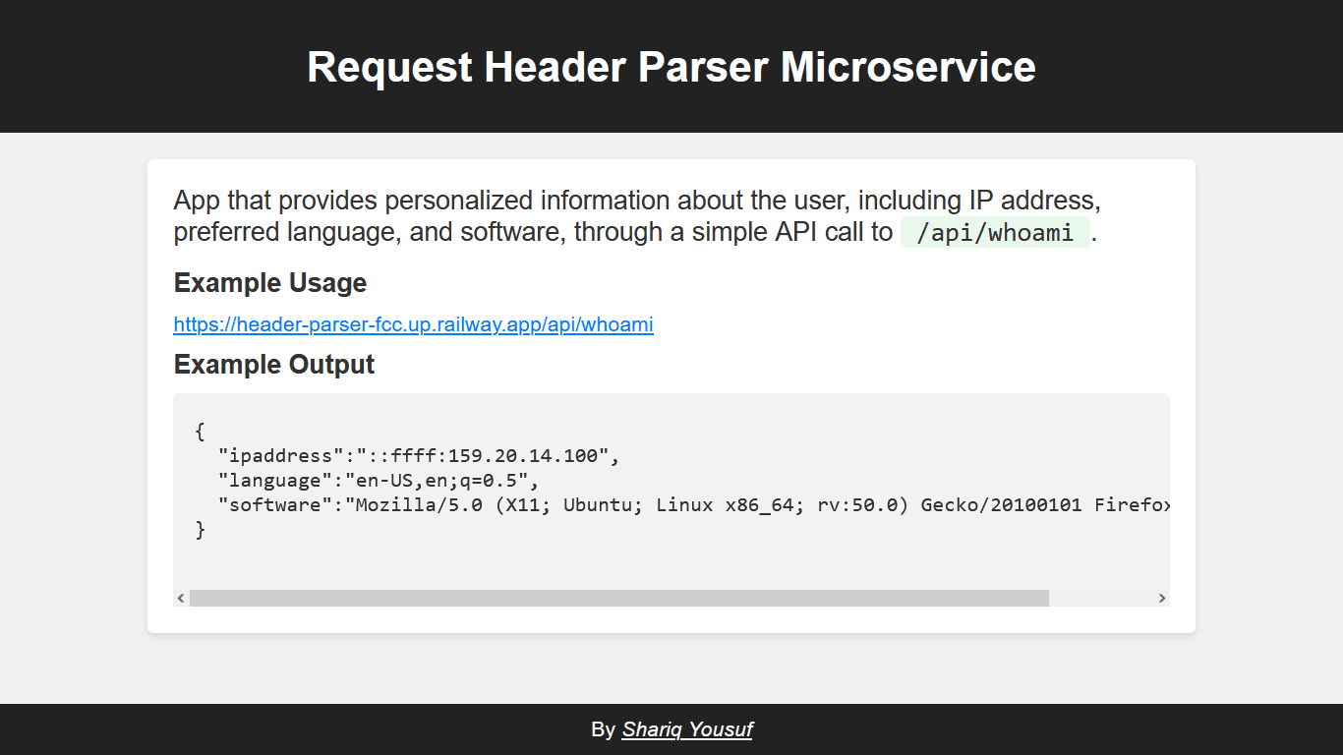
Task: Click the right arrow on the code scrollbar
Action: click(x=1162, y=597)
